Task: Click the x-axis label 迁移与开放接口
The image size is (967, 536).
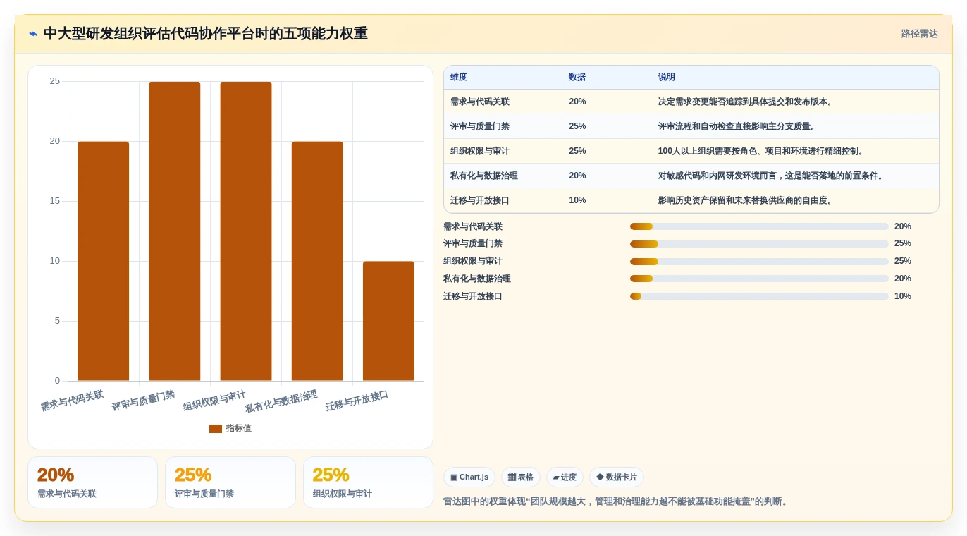Action: [357, 401]
